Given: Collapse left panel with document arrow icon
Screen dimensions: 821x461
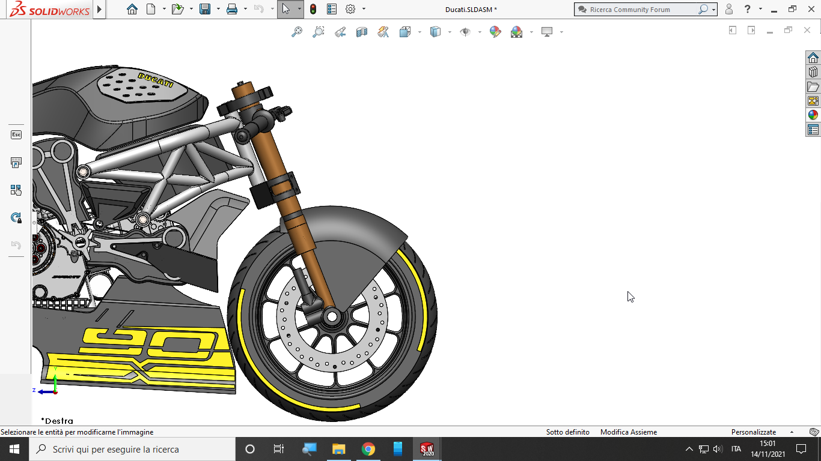Looking at the screenshot, I should coord(732,30).
